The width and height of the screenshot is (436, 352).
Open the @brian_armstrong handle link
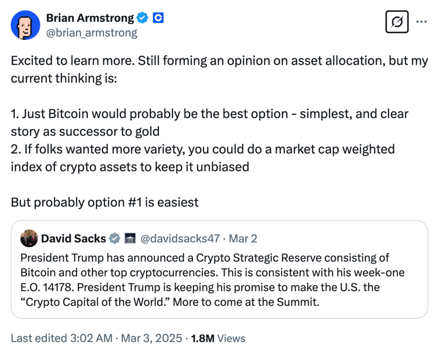coord(92,33)
